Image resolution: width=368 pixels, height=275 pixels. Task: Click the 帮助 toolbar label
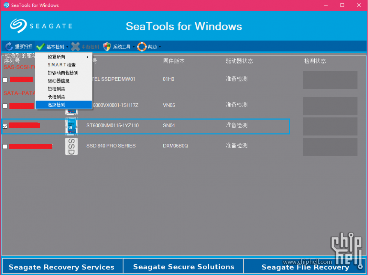pyautogui.click(x=152, y=47)
